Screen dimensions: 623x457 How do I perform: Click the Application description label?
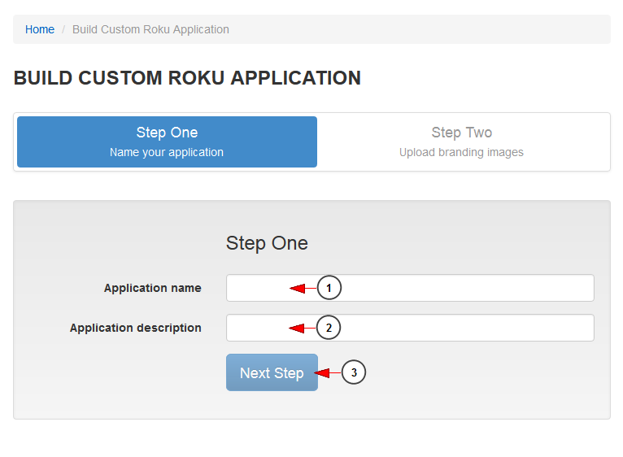coord(136,328)
